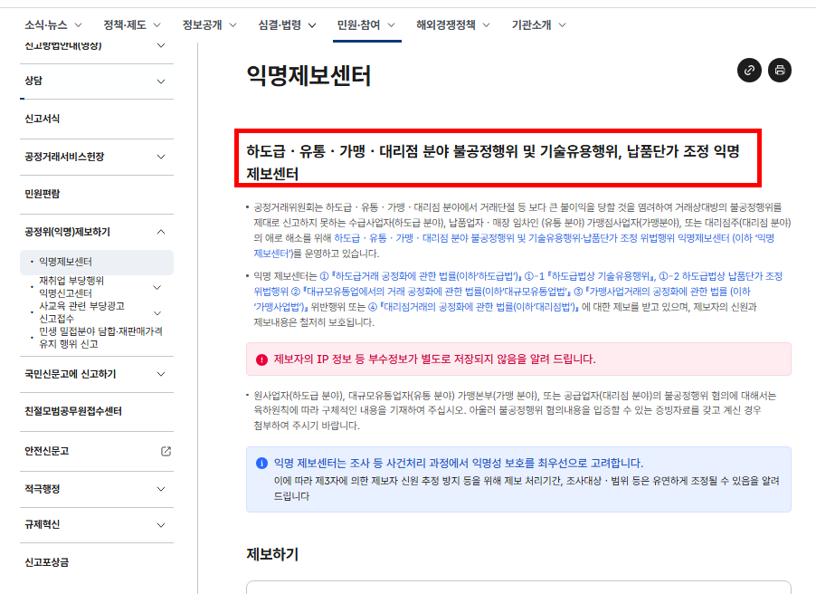Expand 사교육 관련 부당광고 신고접수 chevron
The height and width of the screenshot is (594, 816).
[157, 313]
